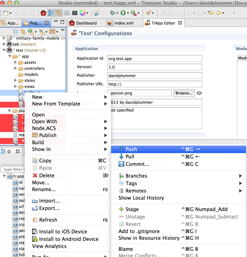The height and width of the screenshot is (257, 247).
Task: Click the open web browser toolbar icon
Action: 96,13
